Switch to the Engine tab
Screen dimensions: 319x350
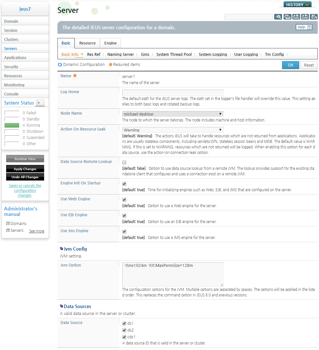click(x=110, y=43)
